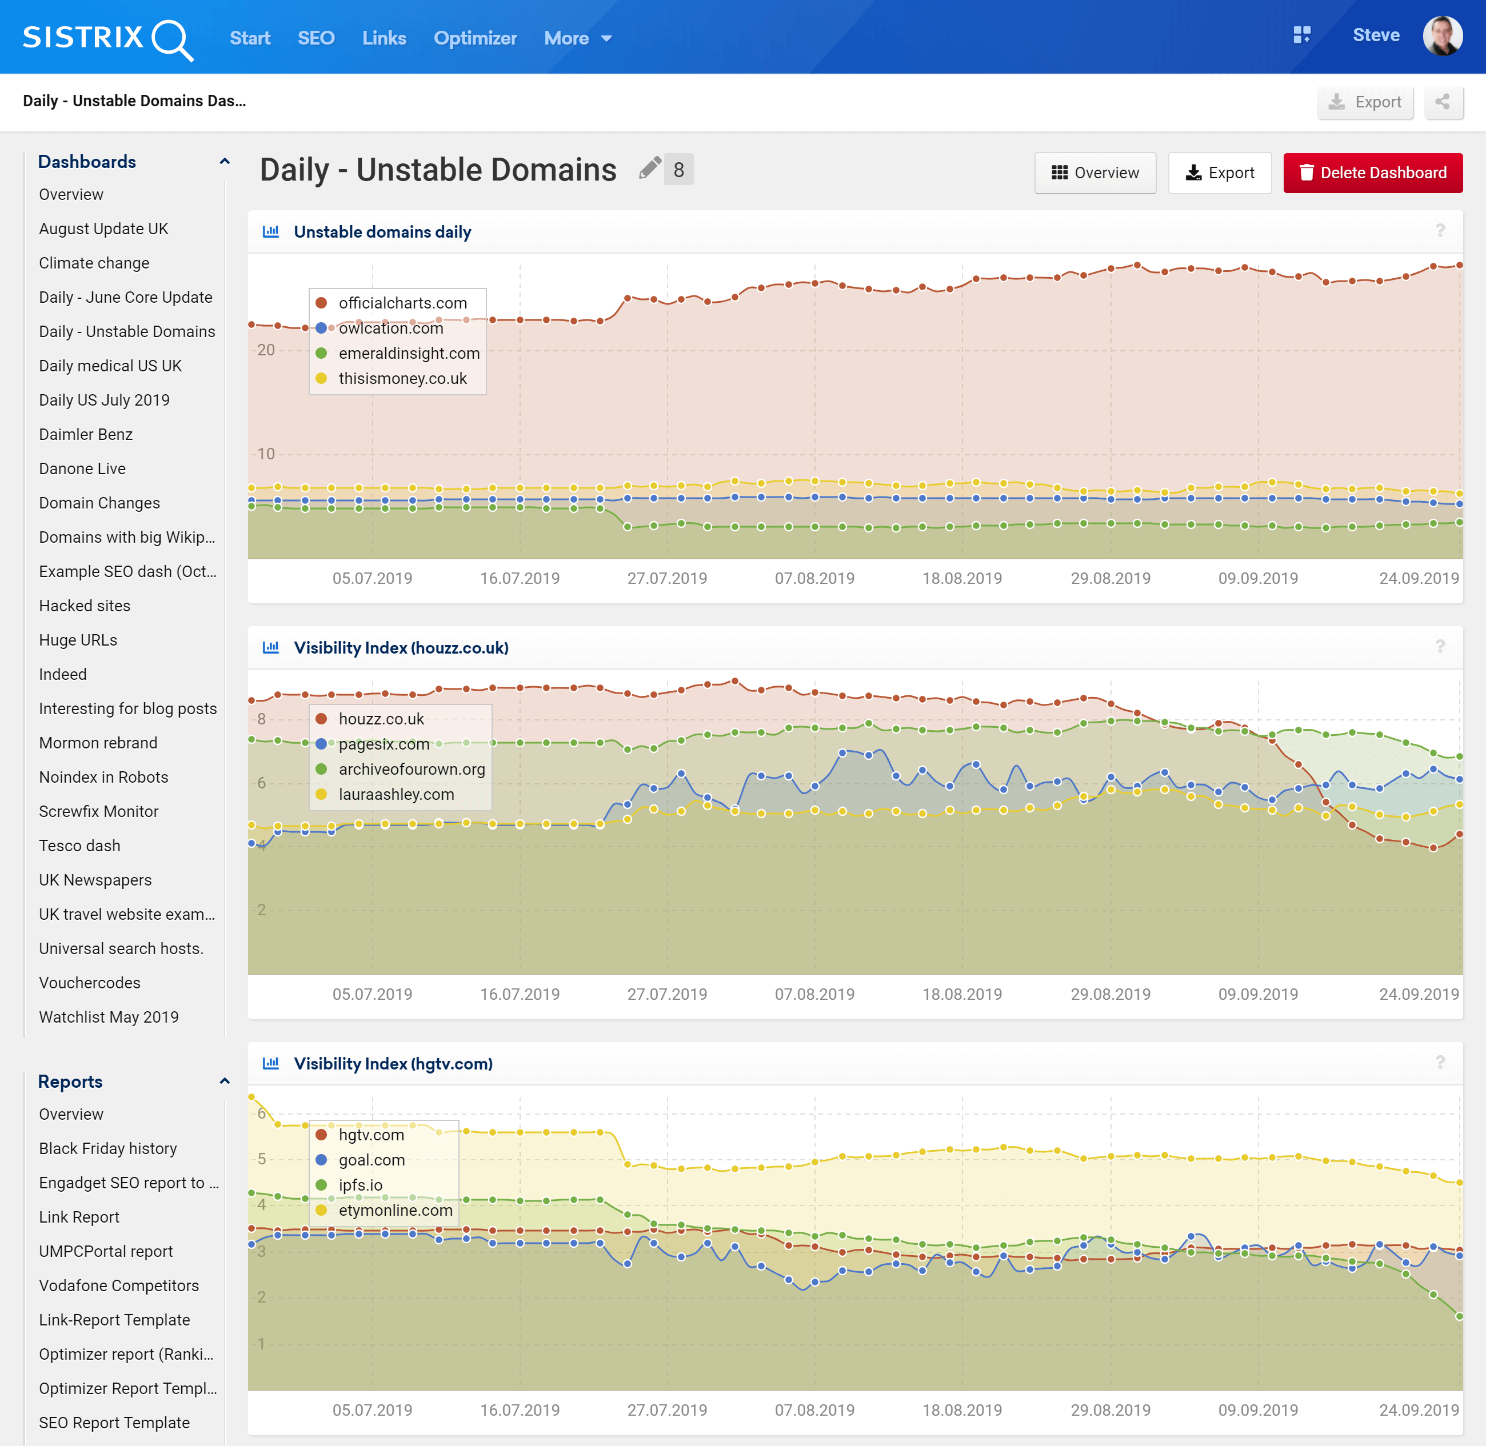The height and width of the screenshot is (1446, 1486).
Task: Toggle goal.com legend entry
Action: tap(360, 1160)
